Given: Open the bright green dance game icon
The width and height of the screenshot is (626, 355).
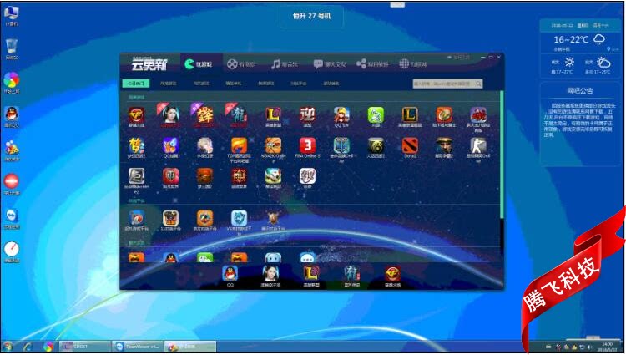Looking at the screenshot, I should pyautogui.click(x=376, y=117).
